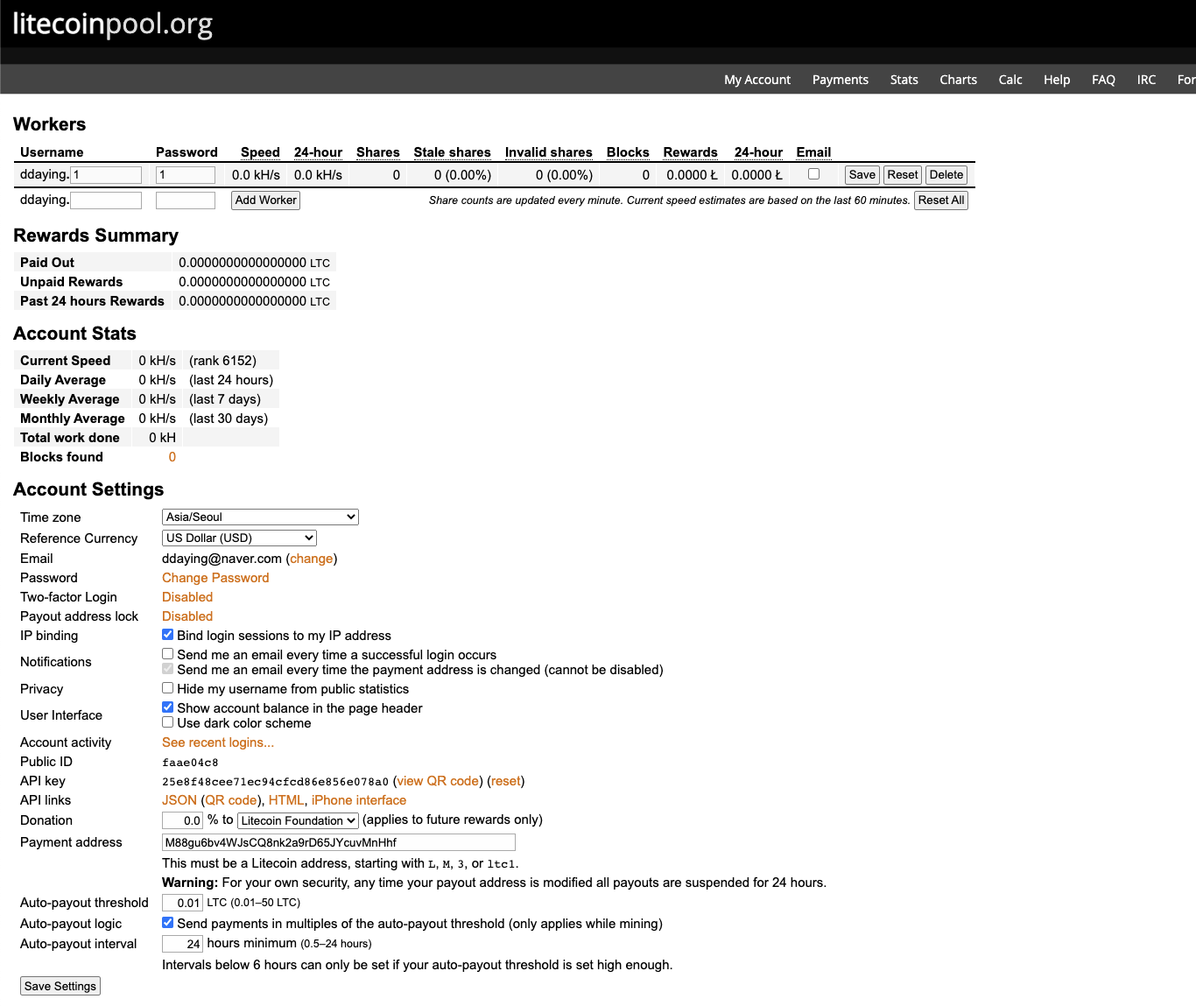Toggle Send payments in multiples checkbox
This screenshot has height=1006, width=1196.
tap(168, 923)
